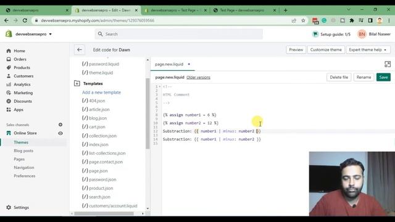Click Older versions link

[198, 77]
